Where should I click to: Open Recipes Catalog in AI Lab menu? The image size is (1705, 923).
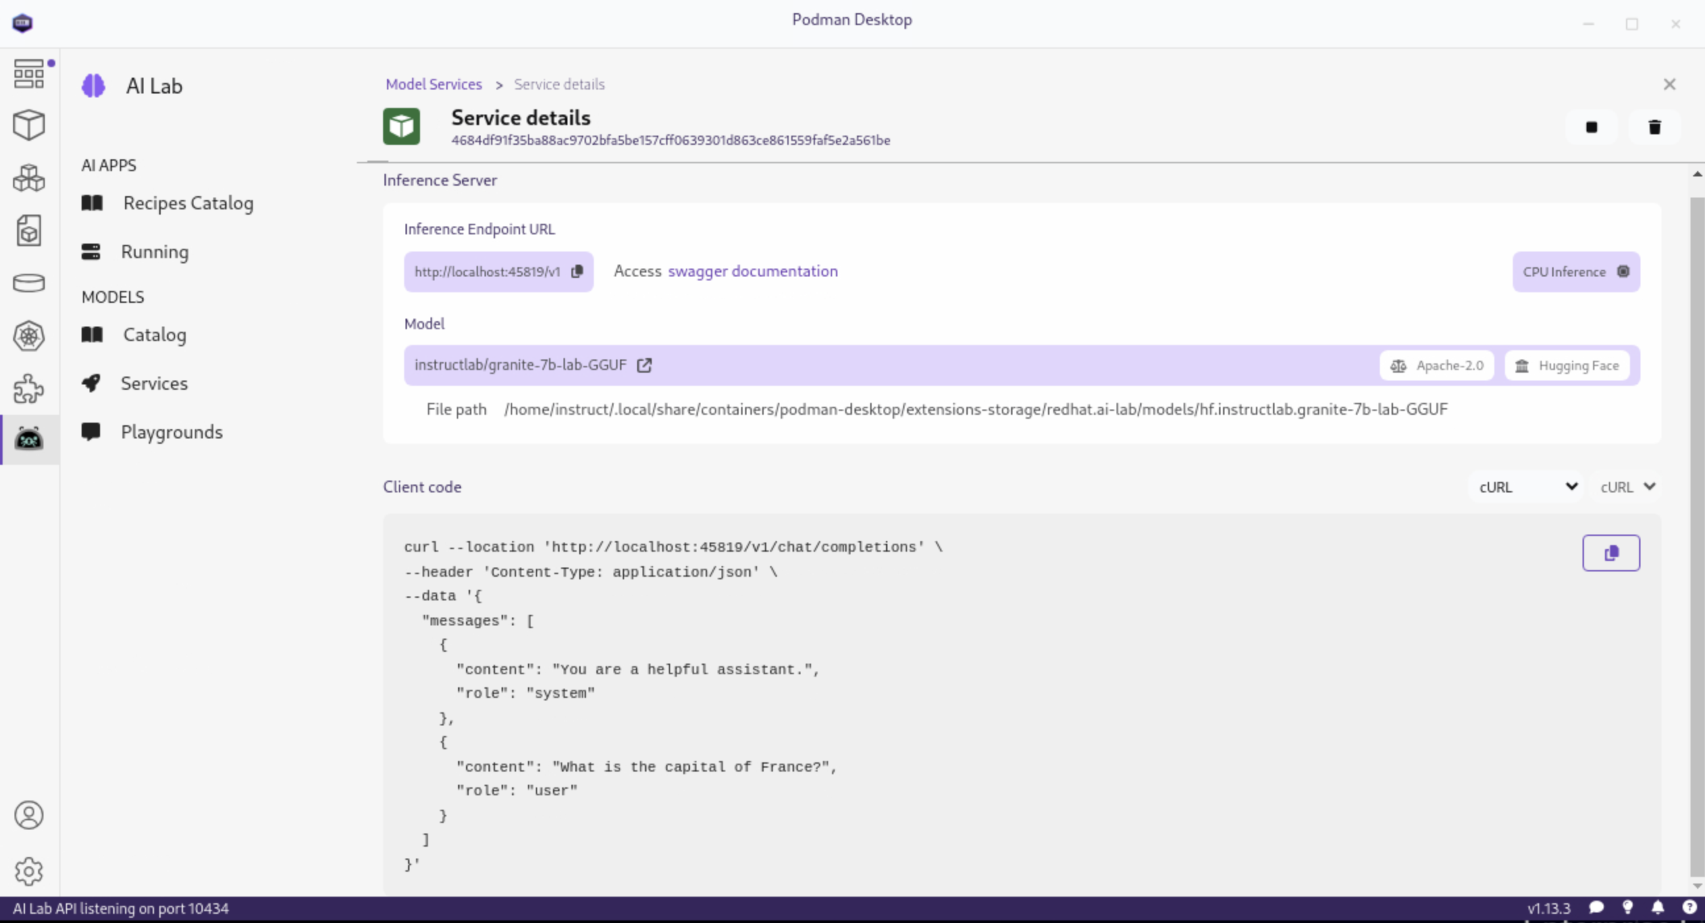pos(188,203)
